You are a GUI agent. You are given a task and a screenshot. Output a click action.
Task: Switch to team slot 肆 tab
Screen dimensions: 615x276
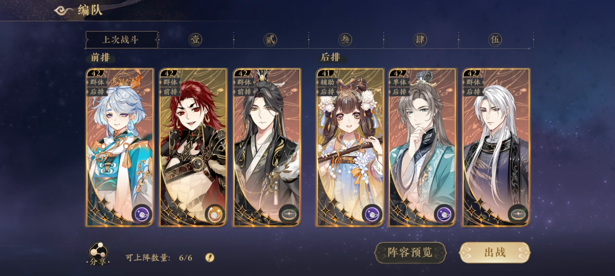point(420,39)
